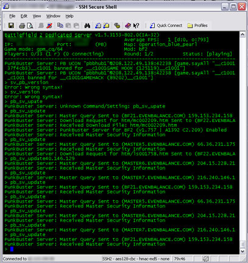Screen dimensions: 248x263
Task: Open Print Preview with the magnifier page icon
Action: pos(30,26)
